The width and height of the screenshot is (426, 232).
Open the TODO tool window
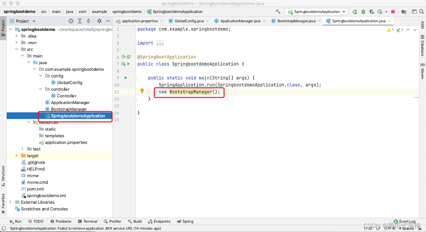(36, 221)
